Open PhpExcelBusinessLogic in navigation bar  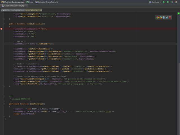(13, 2)
